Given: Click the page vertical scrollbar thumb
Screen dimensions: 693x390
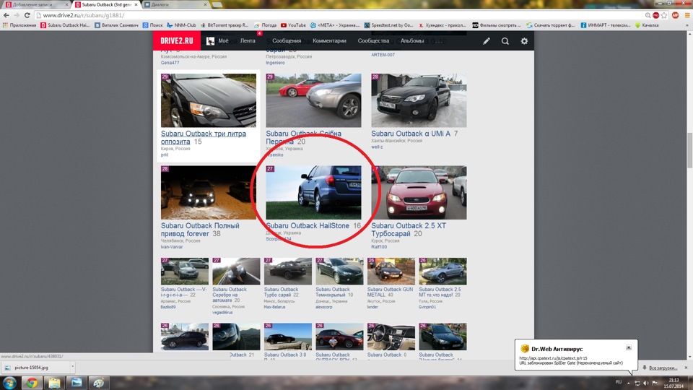Looking at the screenshot, I should point(689,150).
